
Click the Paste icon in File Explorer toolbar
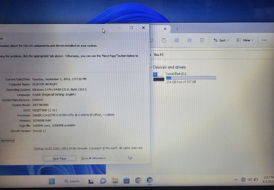pos(164,40)
